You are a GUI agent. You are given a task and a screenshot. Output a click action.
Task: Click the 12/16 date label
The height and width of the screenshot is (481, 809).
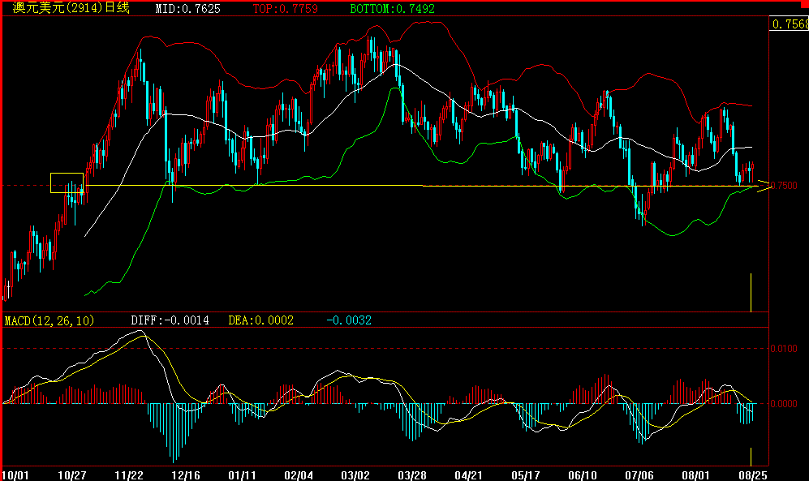click(185, 475)
